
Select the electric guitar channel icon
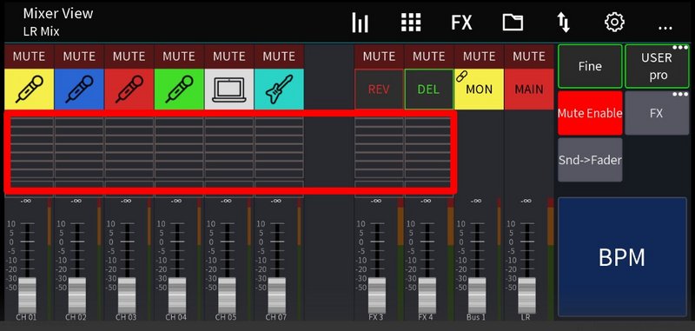pos(279,89)
